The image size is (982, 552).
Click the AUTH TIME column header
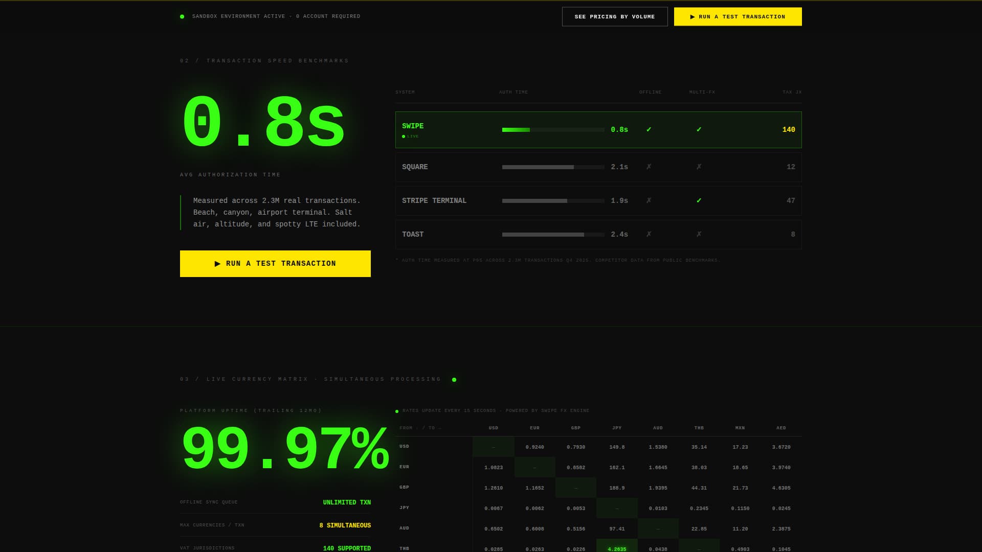(514, 93)
